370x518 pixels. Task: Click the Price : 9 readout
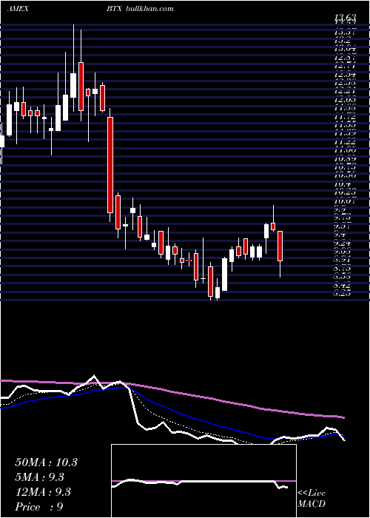tap(39, 507)
